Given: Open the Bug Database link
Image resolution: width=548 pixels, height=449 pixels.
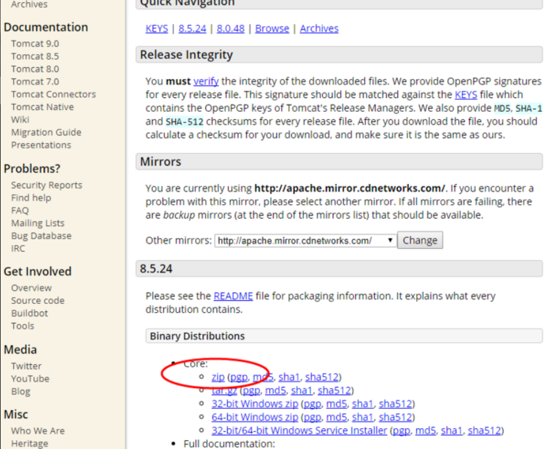Looking at the screenshot, I should pyautogui.click(x=41, y=235).
